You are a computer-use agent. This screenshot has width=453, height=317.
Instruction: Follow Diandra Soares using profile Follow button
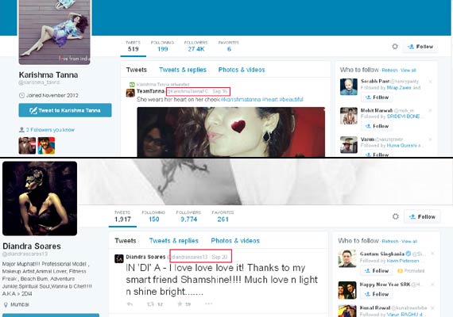[422, 216]
